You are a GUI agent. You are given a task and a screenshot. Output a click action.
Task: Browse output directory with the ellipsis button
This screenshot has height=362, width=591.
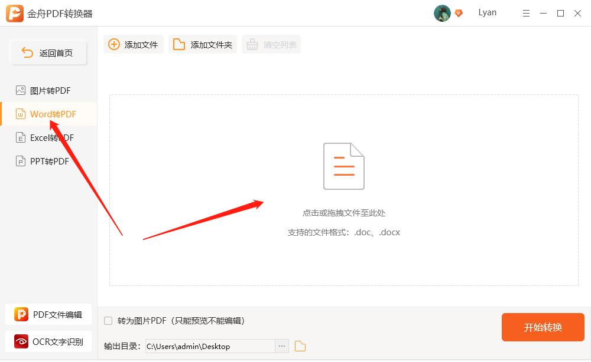(282, 346)
